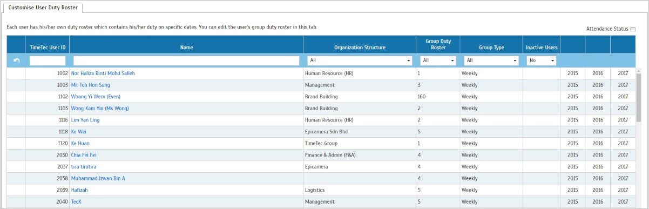Click 2015 in Hafizah's row
The image size is (649, 209).
point(573,190)
